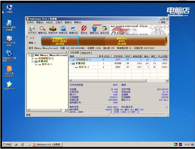Click the second quick launch icon on the taskbar
Image resolution: width=195 pixels, height=149 pixels.
tap(22, 144)
